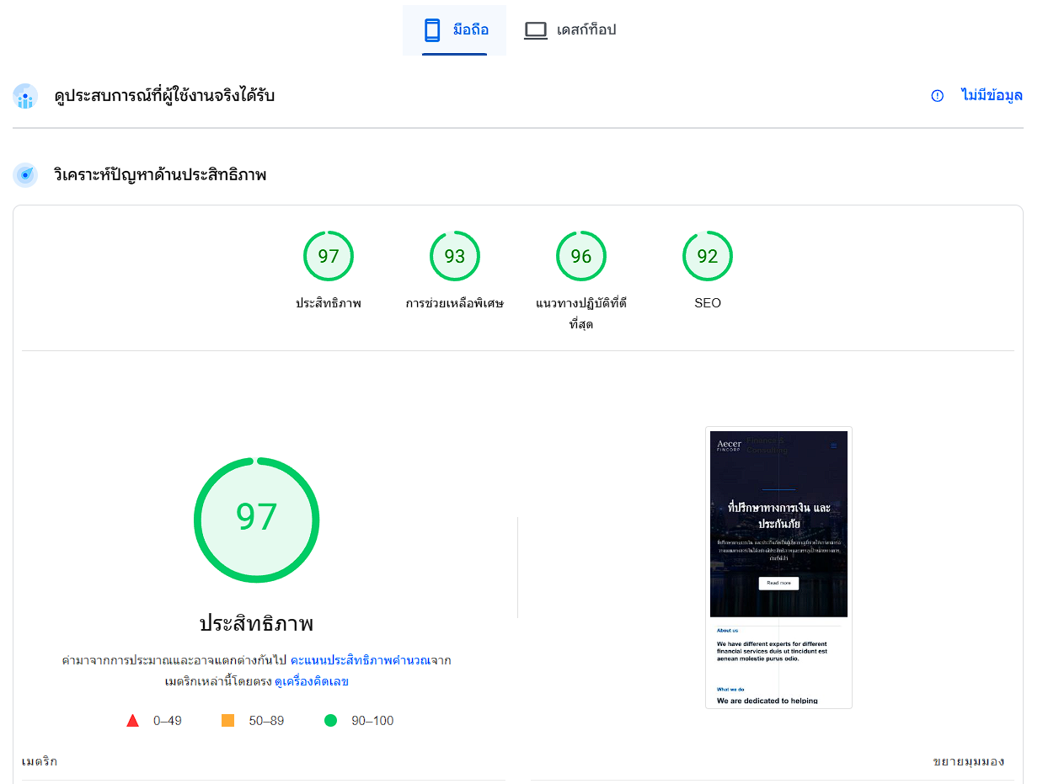This screenshot has height=784, width=1043.
Task: Click the SEO category label
Action: tap(708, 303)
